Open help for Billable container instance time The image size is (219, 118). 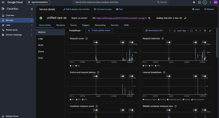pos(176,106)
